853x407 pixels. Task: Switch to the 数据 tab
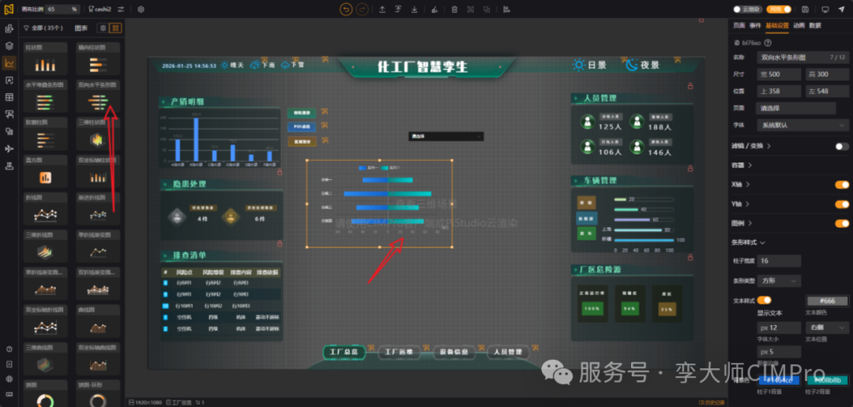click(814, 25)
